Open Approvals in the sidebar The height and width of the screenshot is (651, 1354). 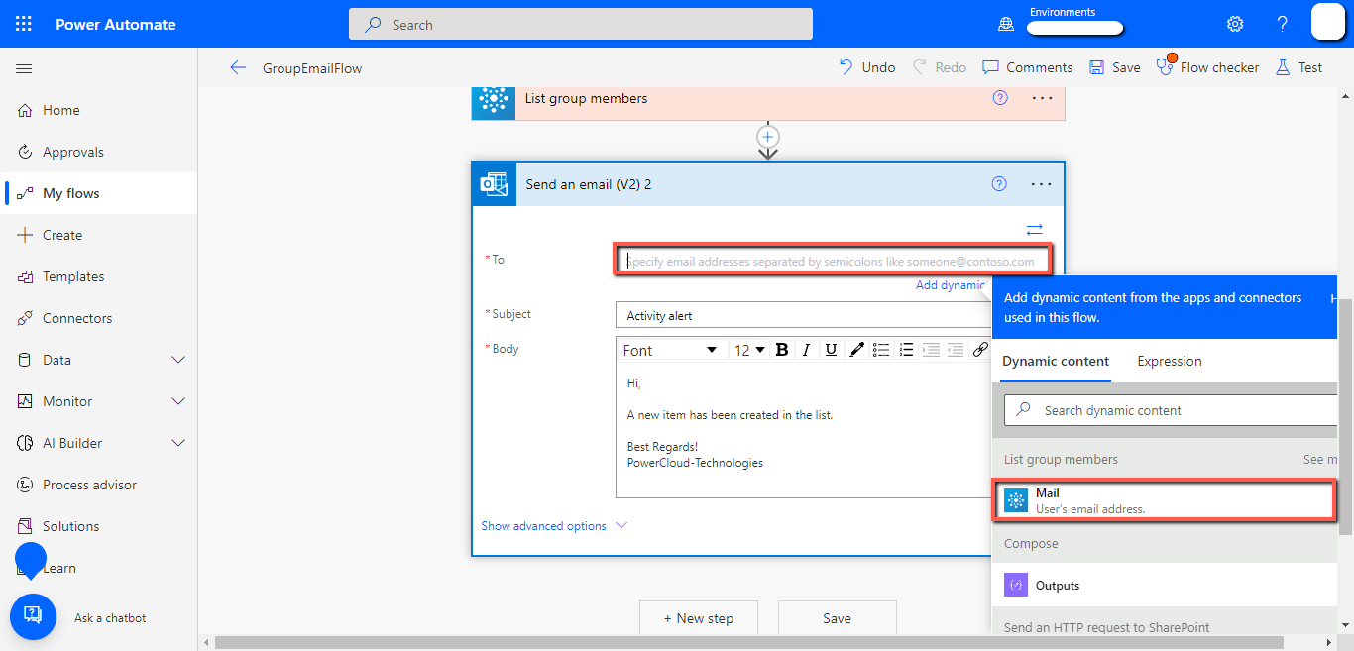tap(99, 152)
